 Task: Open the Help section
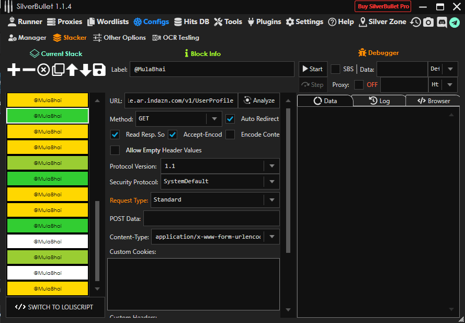(x=341, y=21)
